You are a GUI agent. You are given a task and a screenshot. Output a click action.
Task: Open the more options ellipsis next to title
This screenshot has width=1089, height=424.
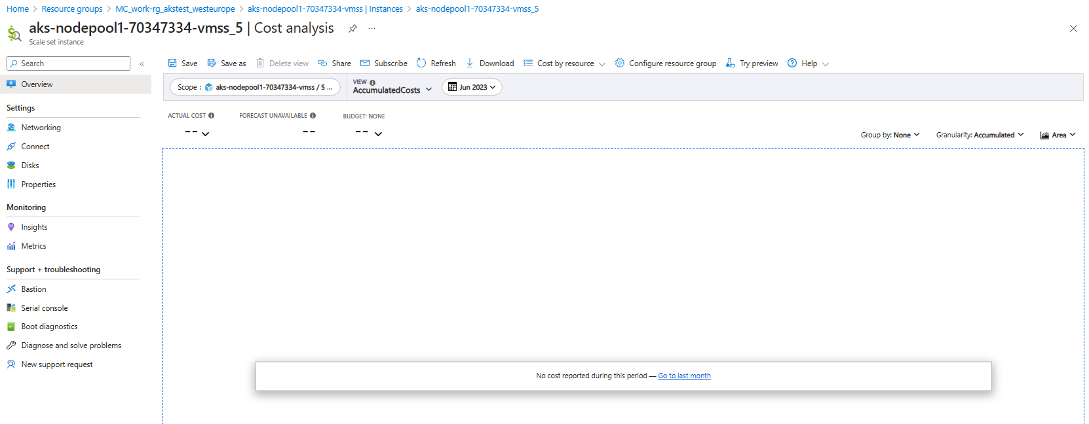click(372, 28)
